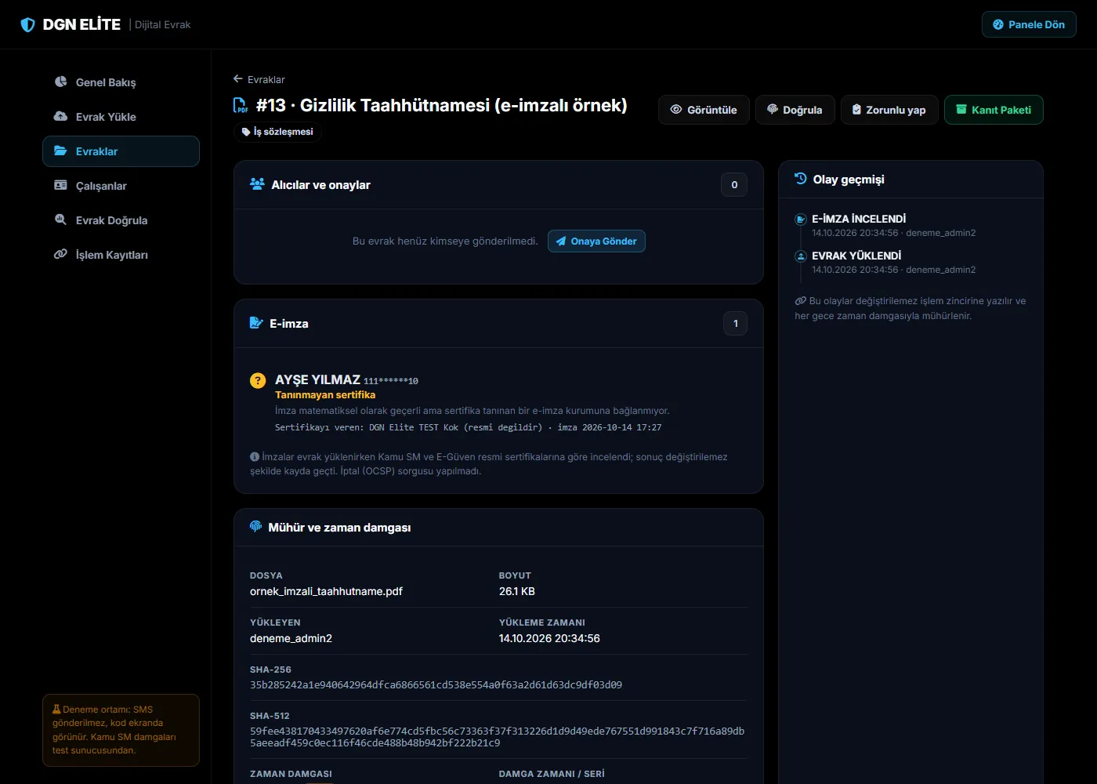Go back via the Evraklar arrow link
The height and width of the screenshot is (784, 1097).
[x=259, y=79]
